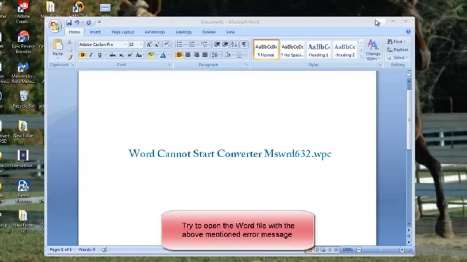Cut the selected text

tap(70, 42)
